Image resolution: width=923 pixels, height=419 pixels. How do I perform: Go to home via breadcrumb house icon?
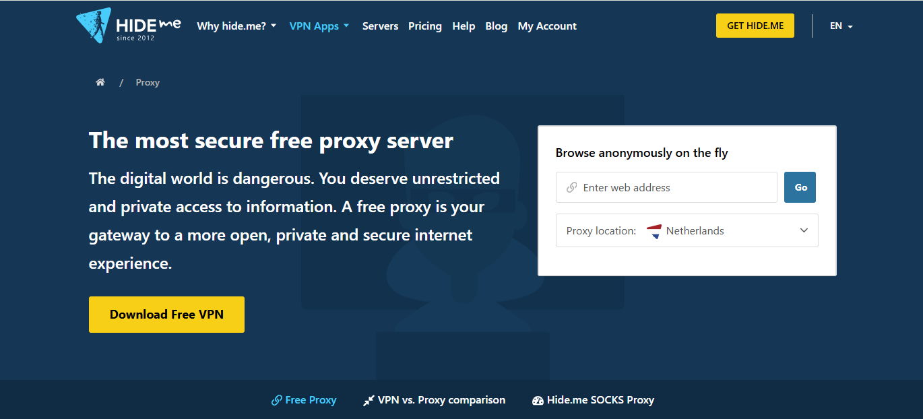[100, 82]
